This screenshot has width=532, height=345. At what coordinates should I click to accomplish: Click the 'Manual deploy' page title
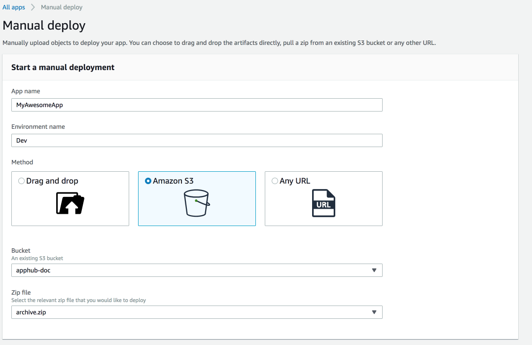pos(44,26)
